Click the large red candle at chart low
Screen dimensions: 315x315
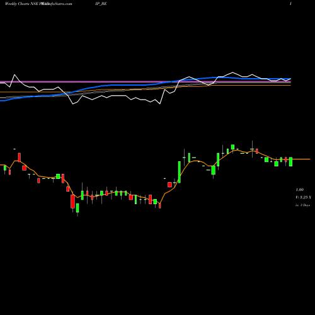tap(72, 202)
